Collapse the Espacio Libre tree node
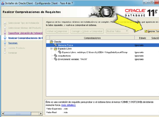159x117 pixels. click(51, 49)
